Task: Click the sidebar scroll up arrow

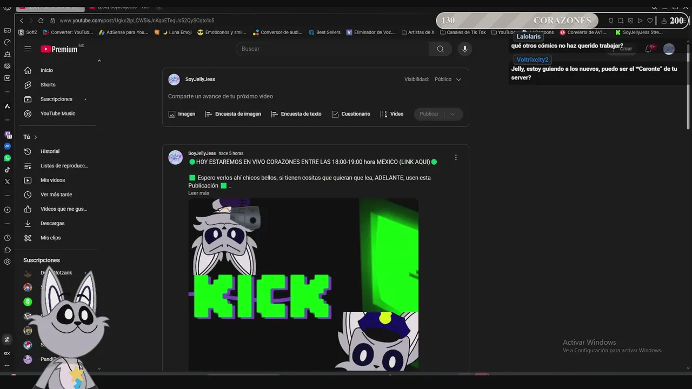Action: coord(99,61)
